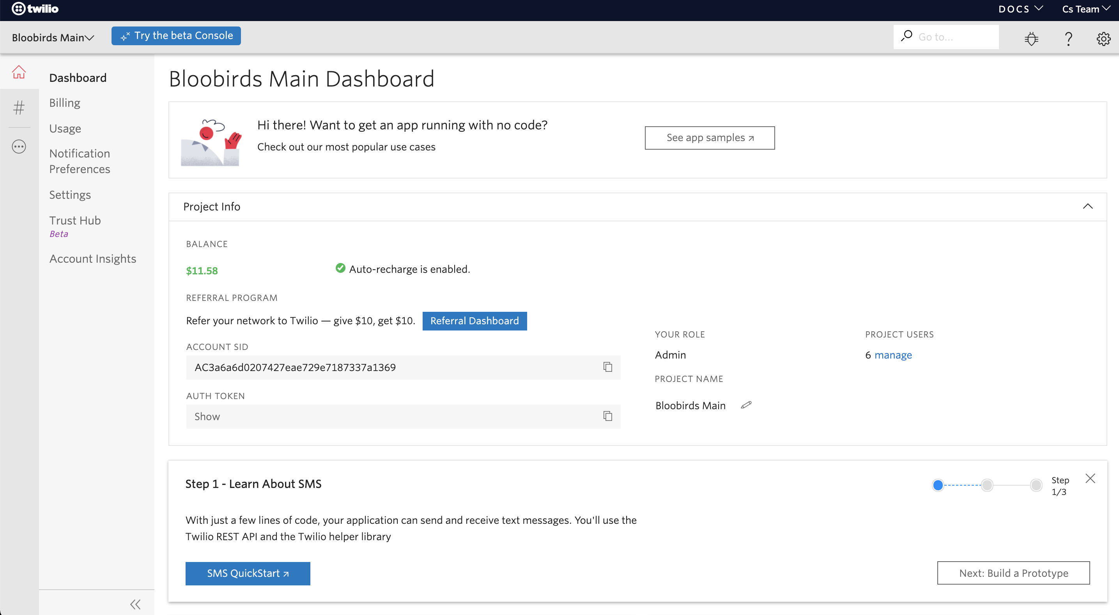Viewport: 1119px width, 615px height.
Task: Click Try the beta Console button
Action: coord(176,35)
